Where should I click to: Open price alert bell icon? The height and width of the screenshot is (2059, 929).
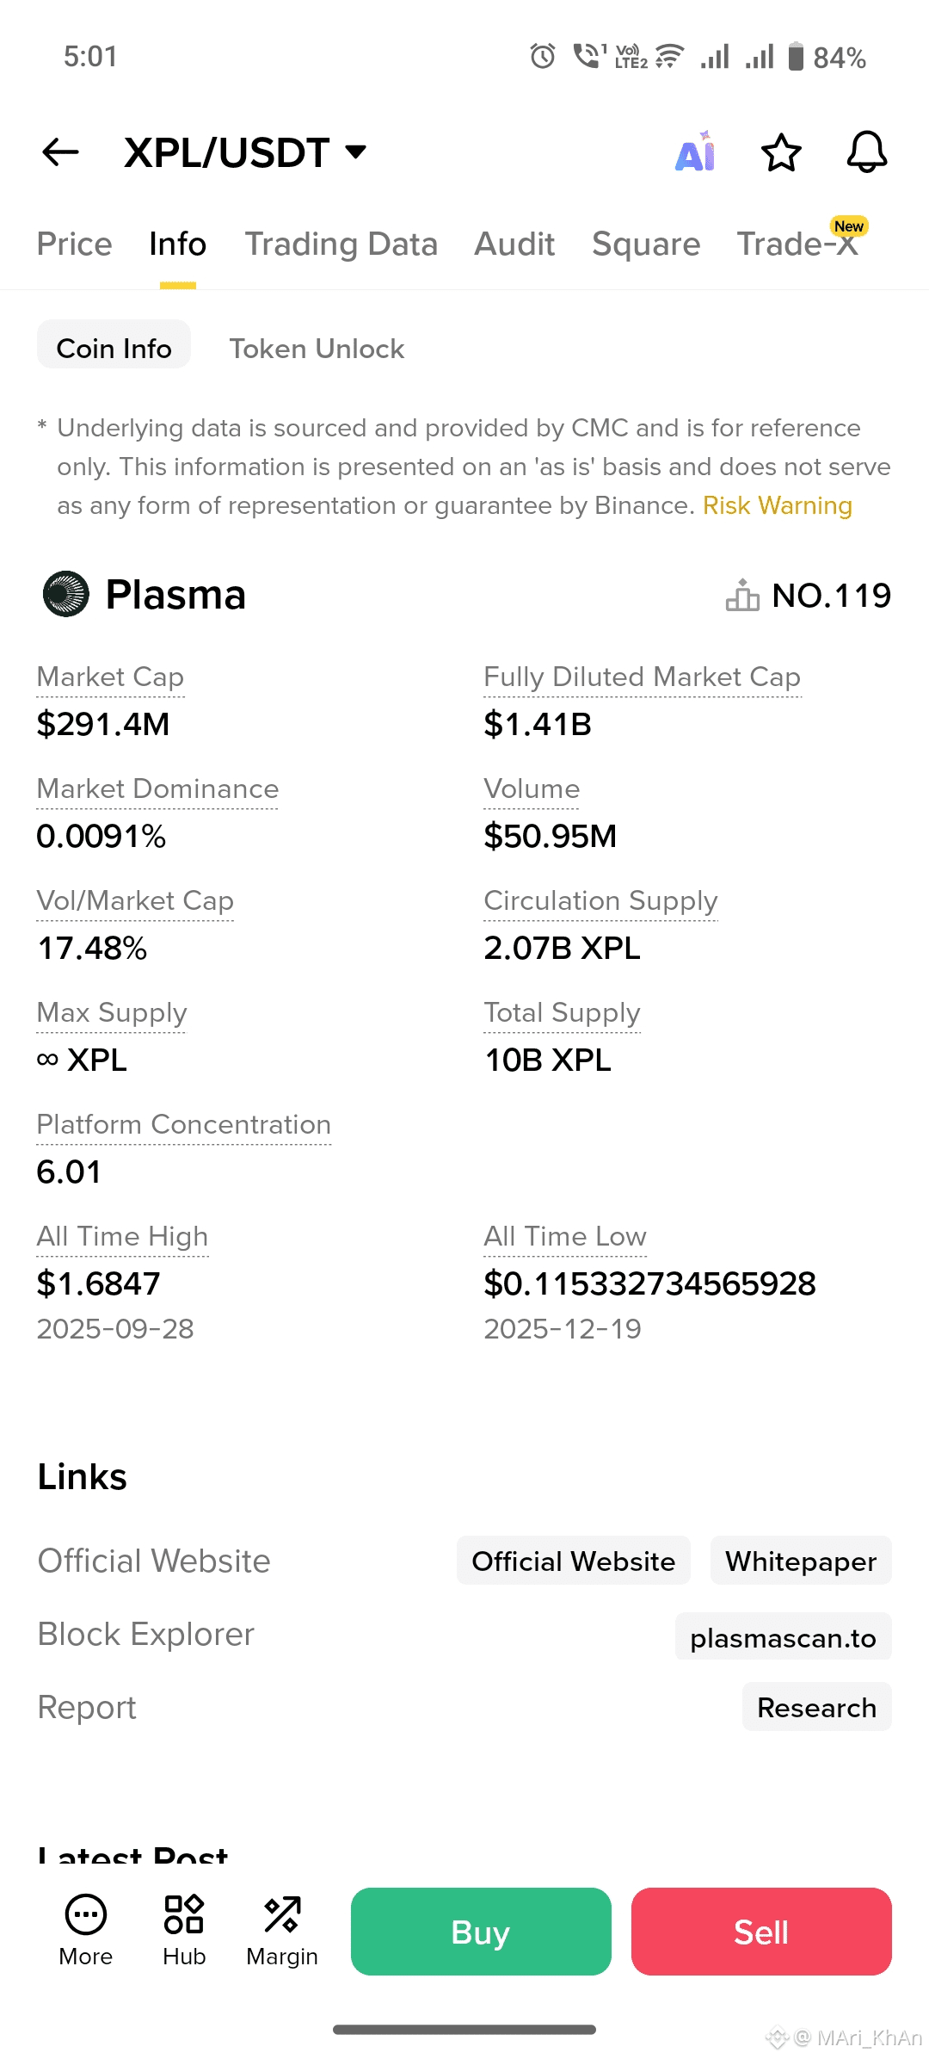pyautogui.click(x=866, y=152)
